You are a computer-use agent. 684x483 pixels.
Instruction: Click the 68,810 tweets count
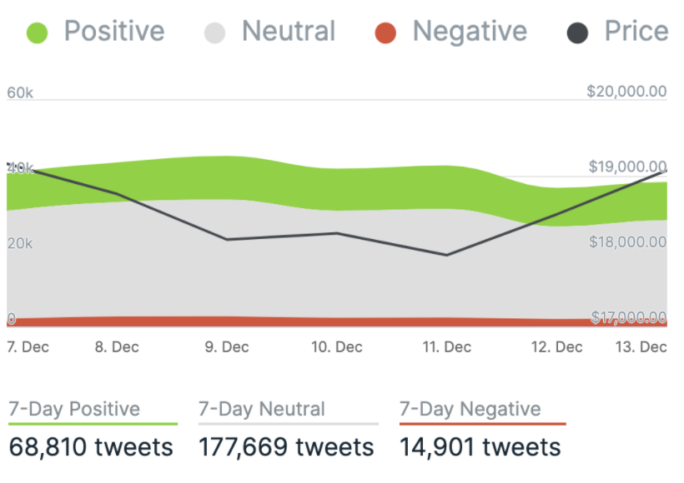tap(91, 447)
